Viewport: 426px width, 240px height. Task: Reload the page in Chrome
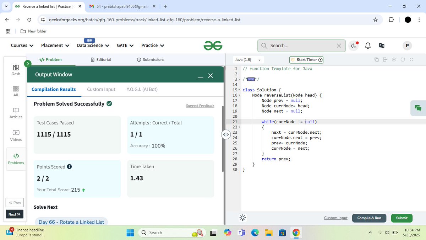coord(29,20)
